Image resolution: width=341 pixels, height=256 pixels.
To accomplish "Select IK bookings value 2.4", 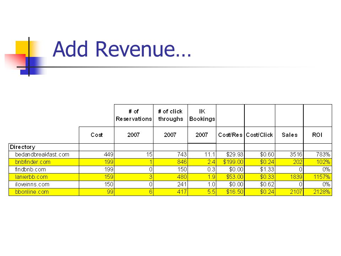I will [x=202, y=162].
